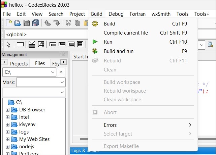Click the magnifier icon at the toolbar's right edge

(210, 44)
